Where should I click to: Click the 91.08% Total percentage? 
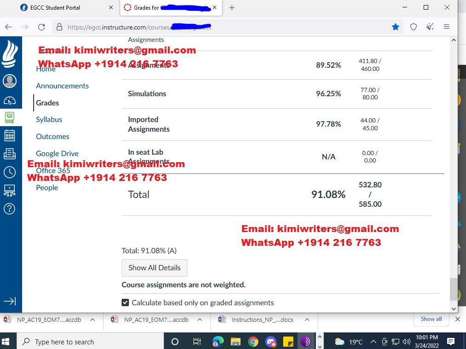pyautogui.click(x=328, y=194)
